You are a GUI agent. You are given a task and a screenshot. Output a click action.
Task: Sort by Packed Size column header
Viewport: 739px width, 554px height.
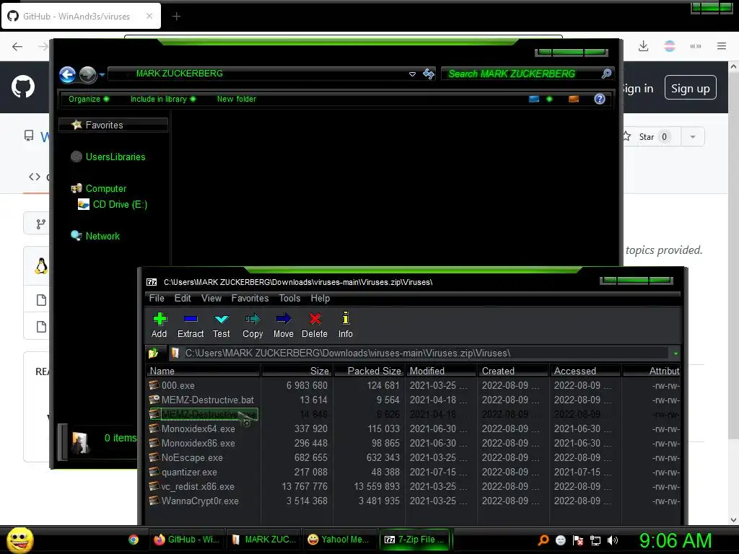point(369,371)
